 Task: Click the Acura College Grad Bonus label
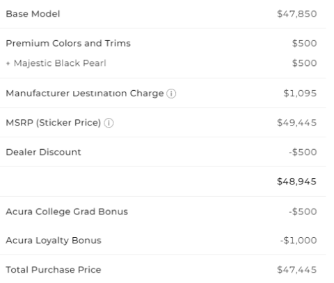click(x=67, y=212)
